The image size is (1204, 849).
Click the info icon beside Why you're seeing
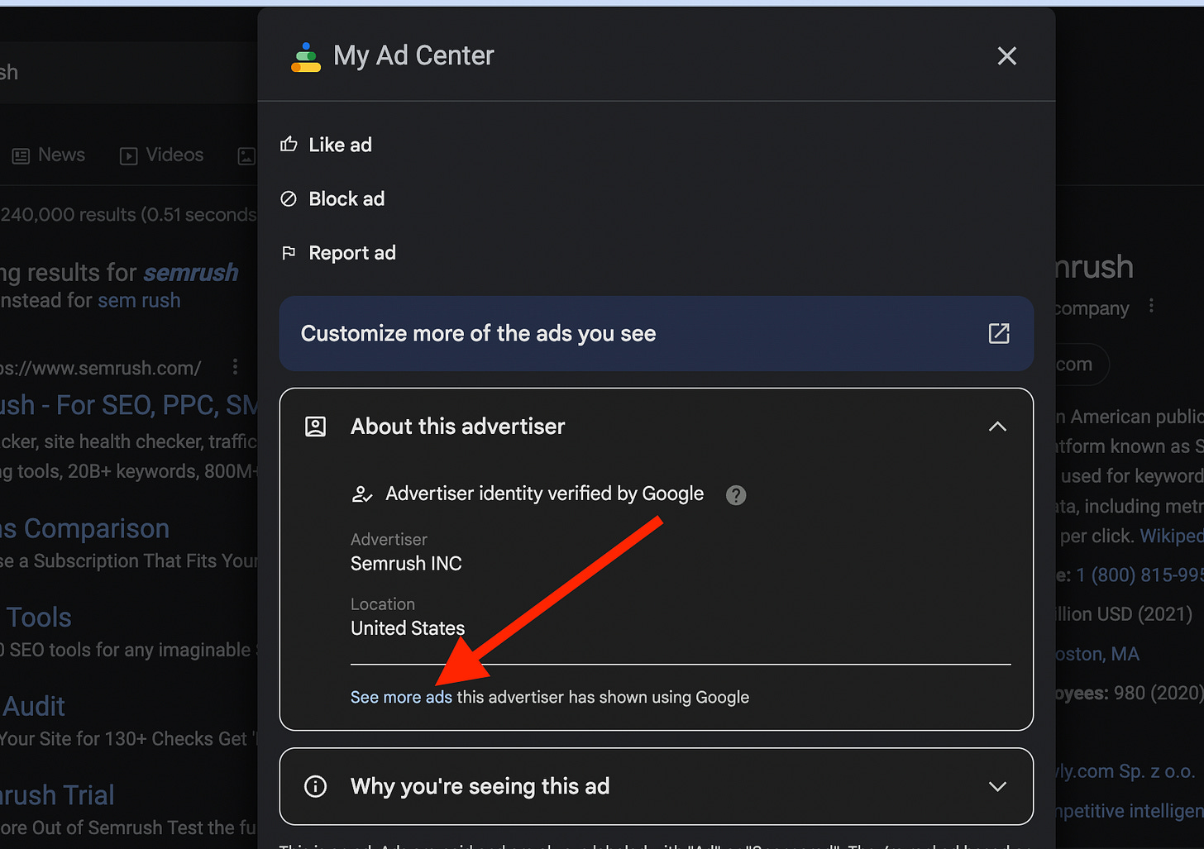pos(316,786)
